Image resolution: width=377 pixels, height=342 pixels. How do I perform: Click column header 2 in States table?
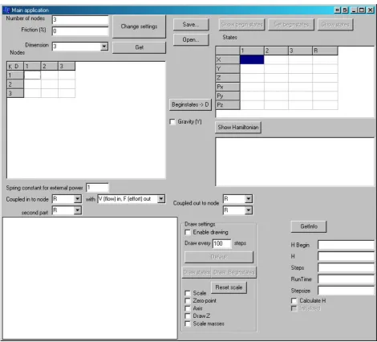pyautogui.click(x=276, y=51)
